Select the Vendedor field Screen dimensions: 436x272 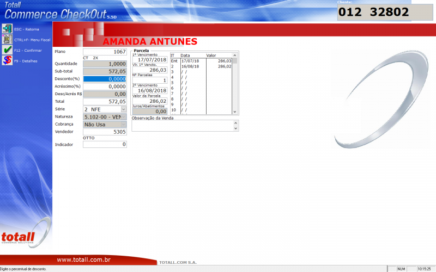105,132
